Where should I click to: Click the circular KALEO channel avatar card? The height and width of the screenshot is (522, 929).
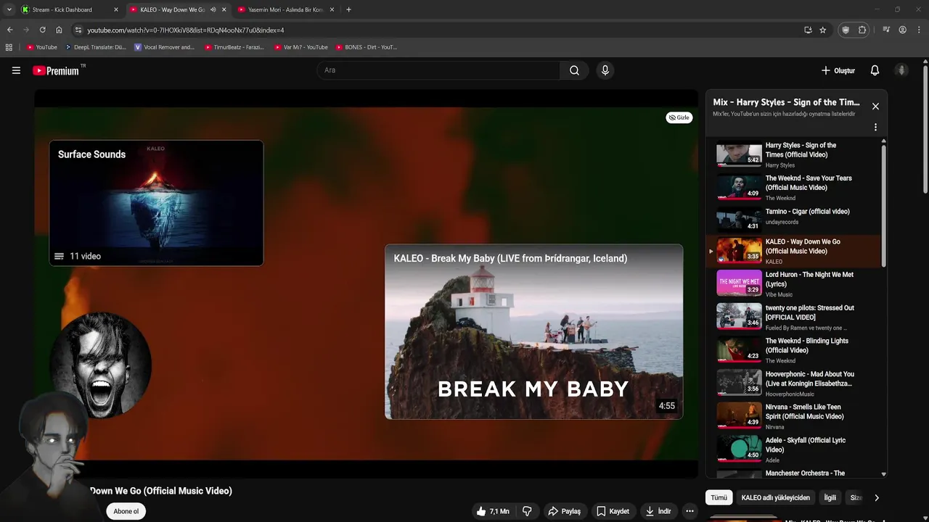(x=101, y=365)
